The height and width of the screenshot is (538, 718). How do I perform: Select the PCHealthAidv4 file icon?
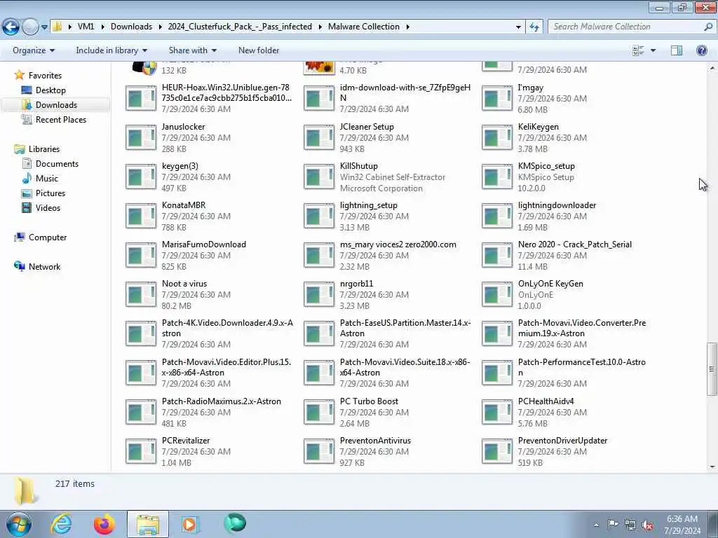(497, 412)
